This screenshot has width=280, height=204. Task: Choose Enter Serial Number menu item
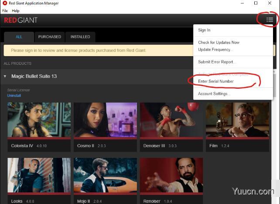click(x=215, y=81)
